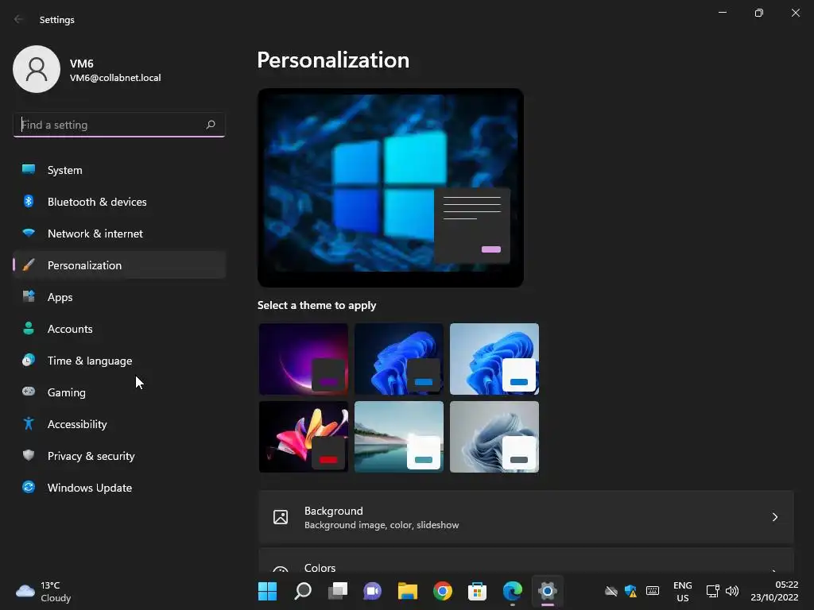Switch to Accounts settings
The image size is (814, 610).
(x=119, y=329)
